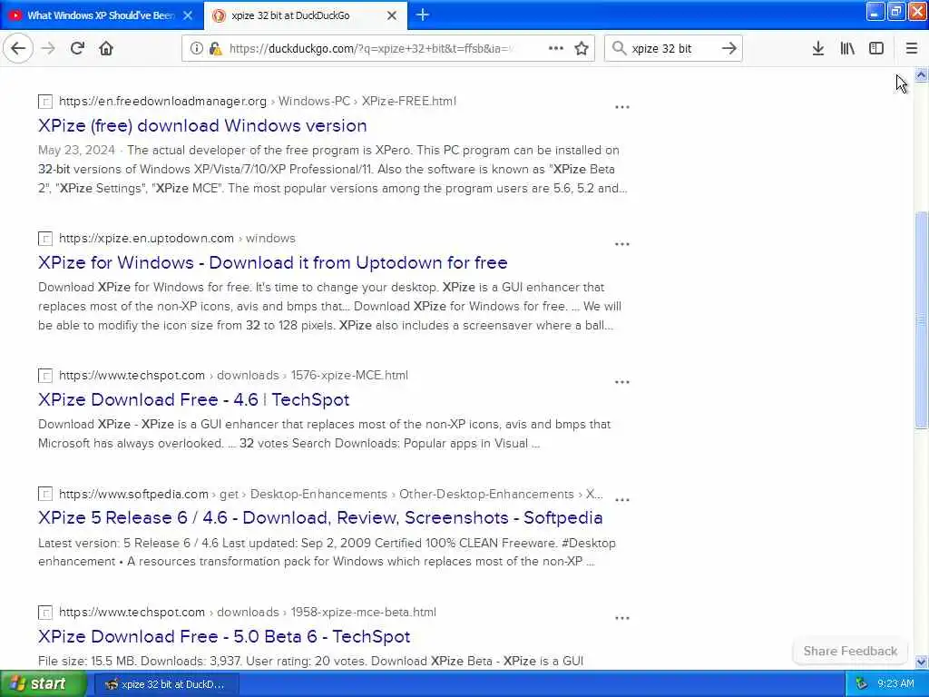Select the xpize 32 bit taskbar button
The width and height of the screenshot is (929, 697).
click(167, 684)
